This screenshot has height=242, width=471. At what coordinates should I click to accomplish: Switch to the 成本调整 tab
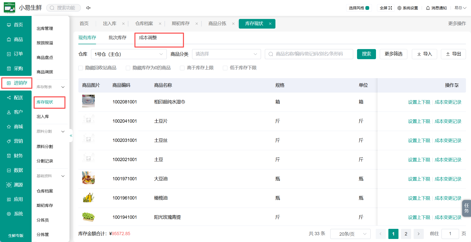click(x=148, y=38)
